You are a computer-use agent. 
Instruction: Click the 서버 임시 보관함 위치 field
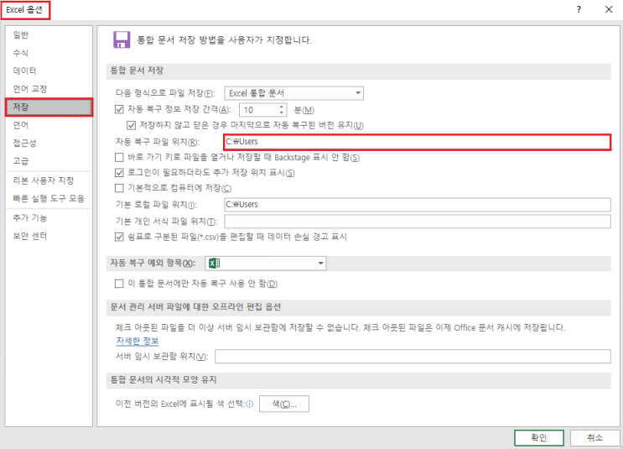tap(413, 356)
